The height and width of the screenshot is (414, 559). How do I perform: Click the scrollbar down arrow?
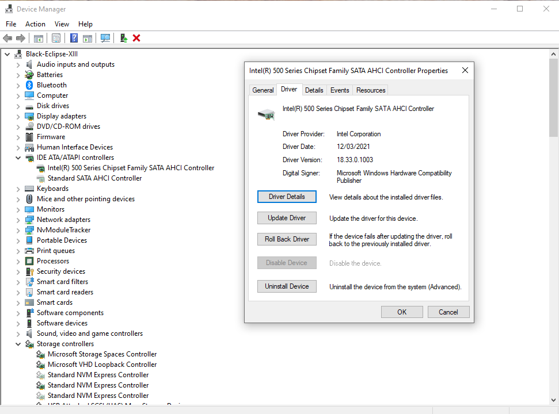[553, 400]
